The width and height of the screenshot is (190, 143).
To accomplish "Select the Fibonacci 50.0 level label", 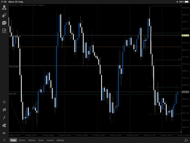I will [180, 59].
